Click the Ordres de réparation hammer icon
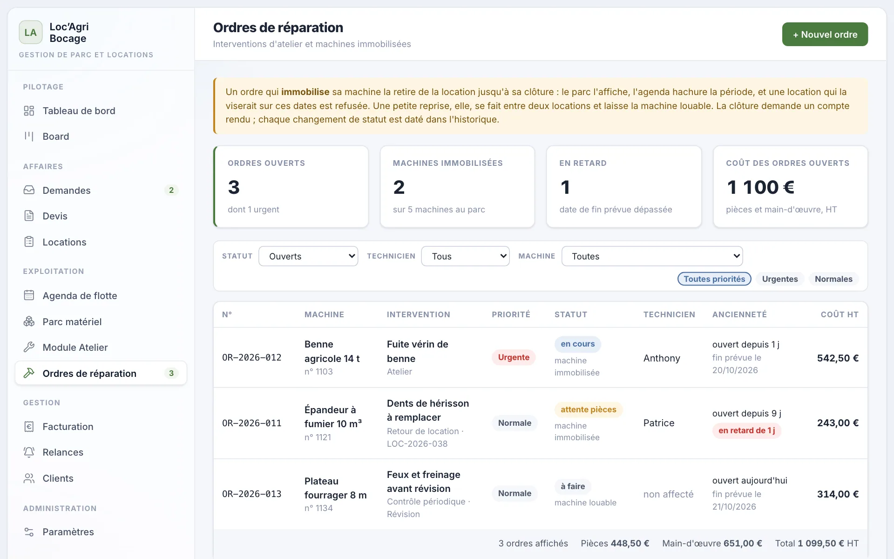Image resolution: width=894 pixels, height=559 pixels. tap(29, 373)
